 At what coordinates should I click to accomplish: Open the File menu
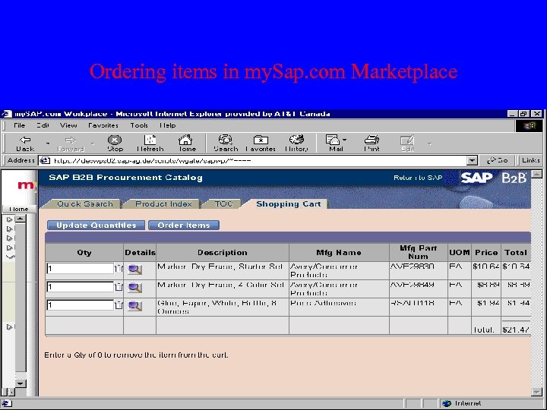click(x=19, y=125)
